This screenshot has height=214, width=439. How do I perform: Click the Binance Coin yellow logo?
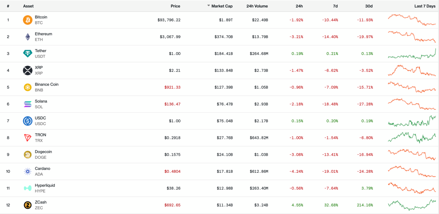(x=27, y=87)
